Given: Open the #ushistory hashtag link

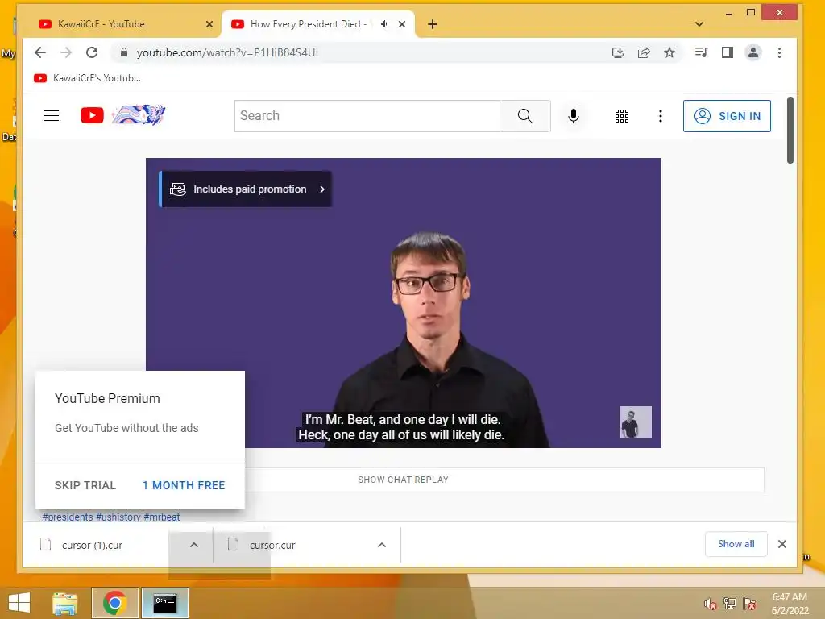Looking at the screenshot, I should (x=118, y=517).
